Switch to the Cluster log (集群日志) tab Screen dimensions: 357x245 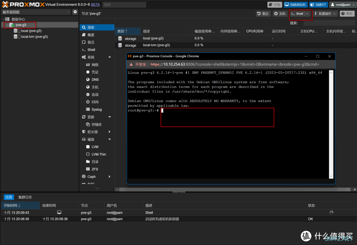coord(25,197)
